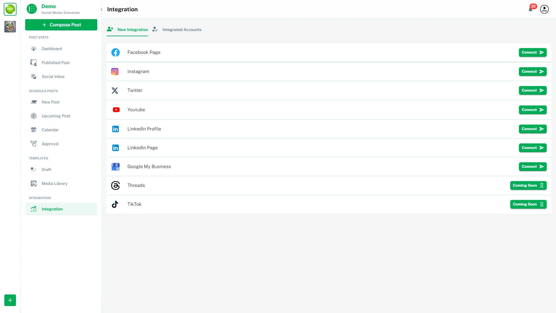
Task: Click the Integration page heading
Action: [122, 9]
